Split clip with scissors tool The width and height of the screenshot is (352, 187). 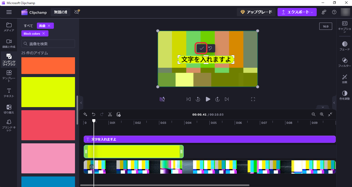point(110,114)
